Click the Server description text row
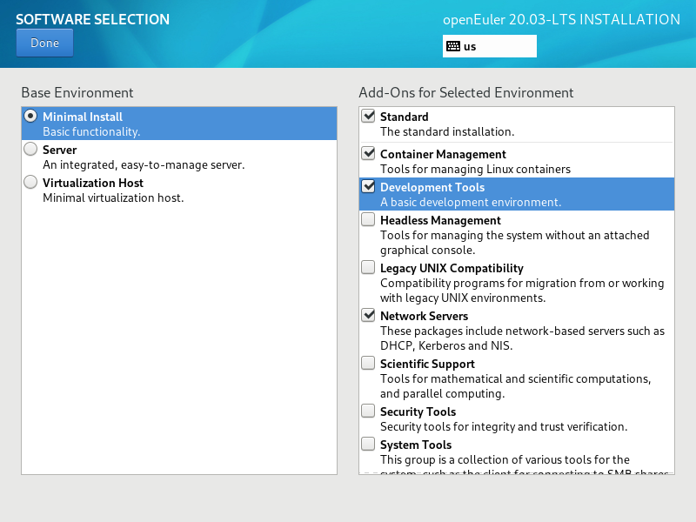Viewport: 696px width, 522px height. 144,164
